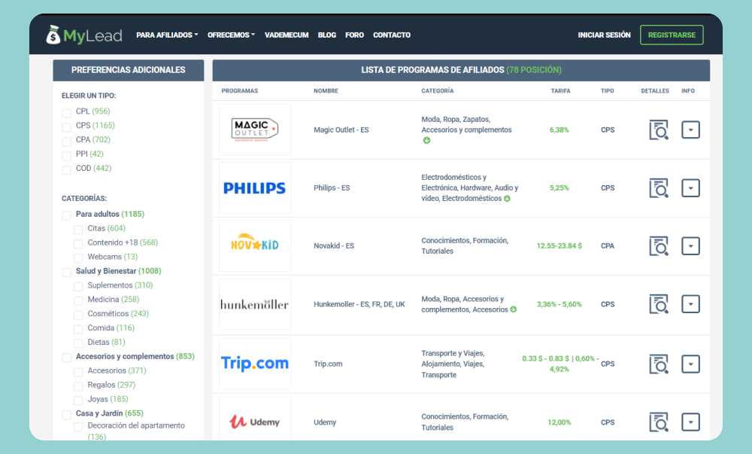Check the Cosméticos subcategory
This screenshot has width=752, height=454.
click(78, 315)
